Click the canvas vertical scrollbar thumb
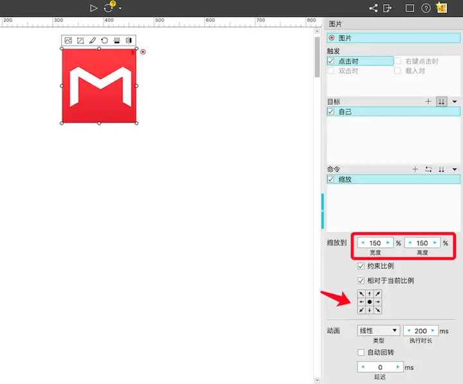The image size is (463, 384). (317, 57)
